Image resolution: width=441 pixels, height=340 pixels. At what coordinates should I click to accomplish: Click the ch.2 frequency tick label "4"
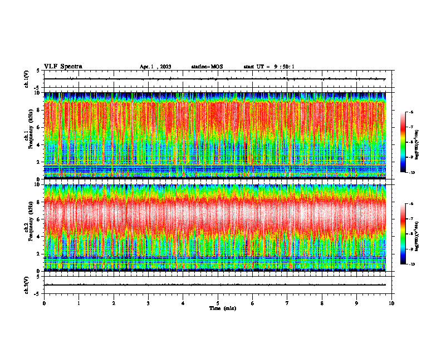coord(39,237)
